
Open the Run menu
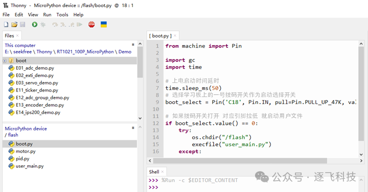[x=47, y=14]
